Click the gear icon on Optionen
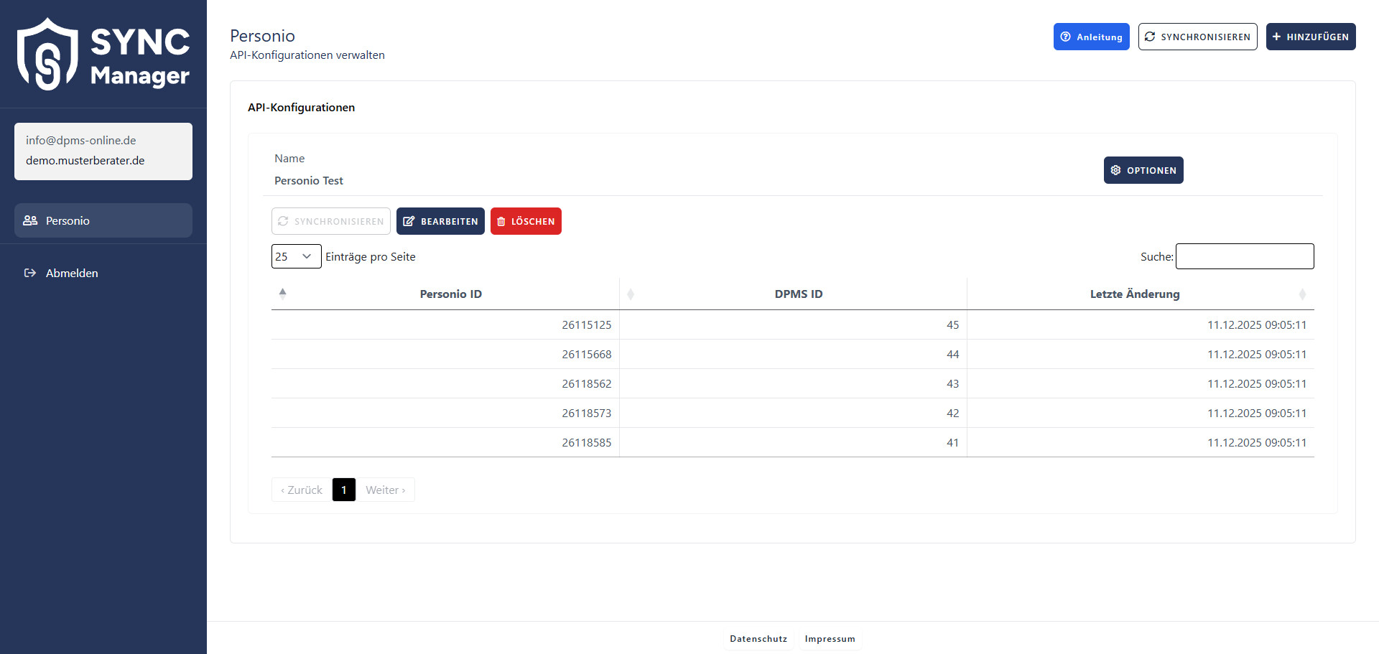 [x=1115, y=170]
